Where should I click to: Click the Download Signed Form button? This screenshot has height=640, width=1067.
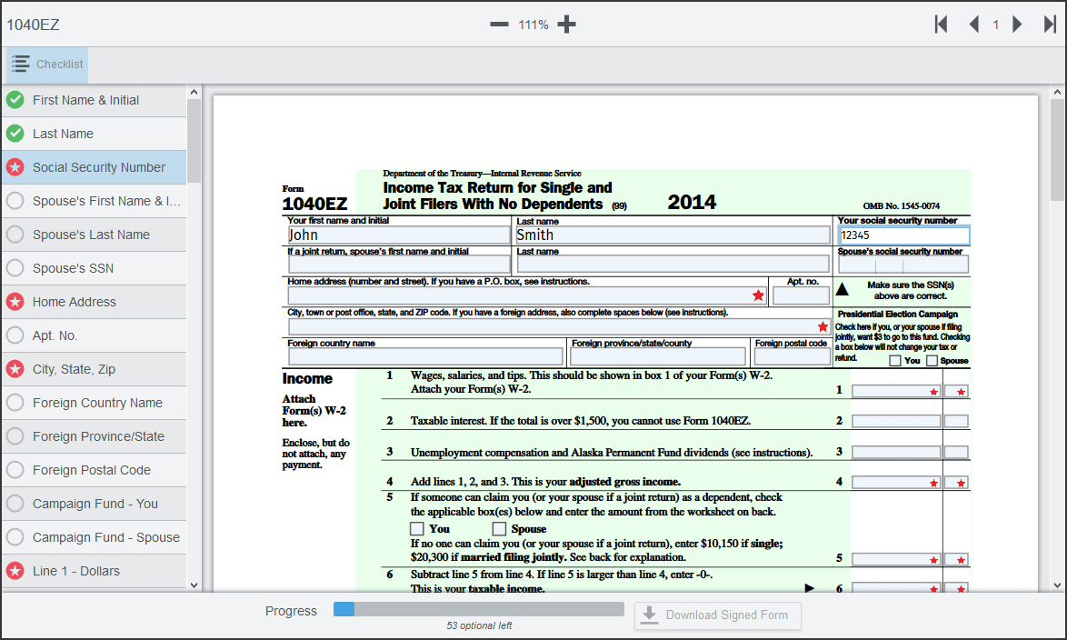(717, 615)
